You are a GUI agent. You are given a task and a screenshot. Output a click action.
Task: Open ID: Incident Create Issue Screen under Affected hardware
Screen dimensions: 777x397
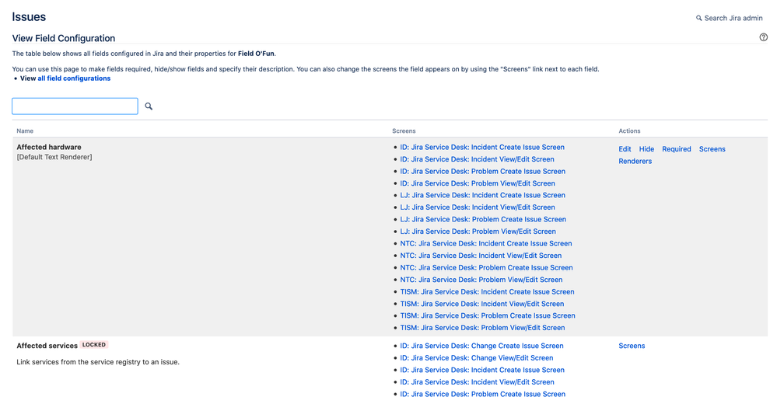point(482,147)
